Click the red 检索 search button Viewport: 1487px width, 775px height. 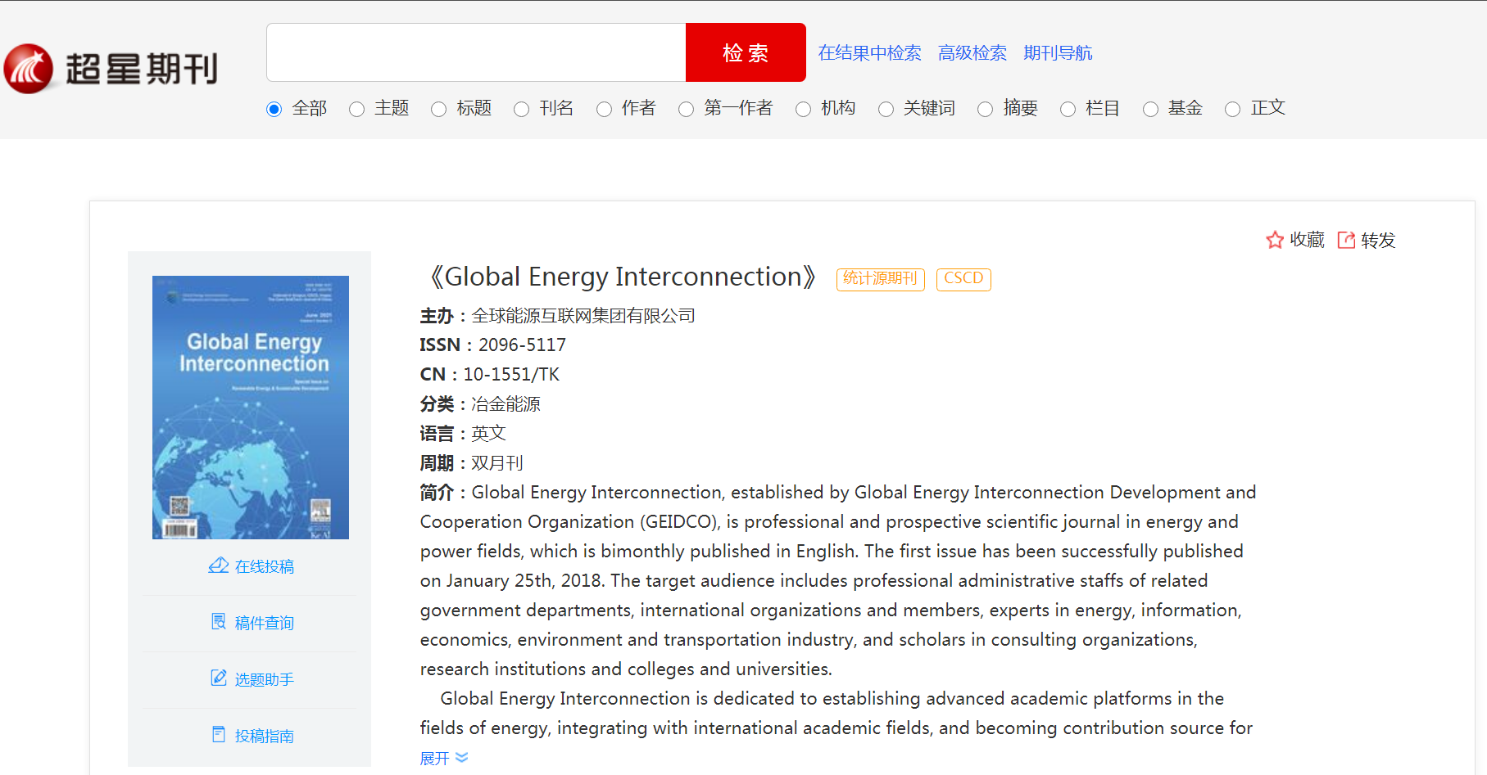coord(746,52)
